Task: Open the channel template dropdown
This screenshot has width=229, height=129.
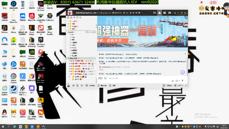Action: click(x=168, y=85)
